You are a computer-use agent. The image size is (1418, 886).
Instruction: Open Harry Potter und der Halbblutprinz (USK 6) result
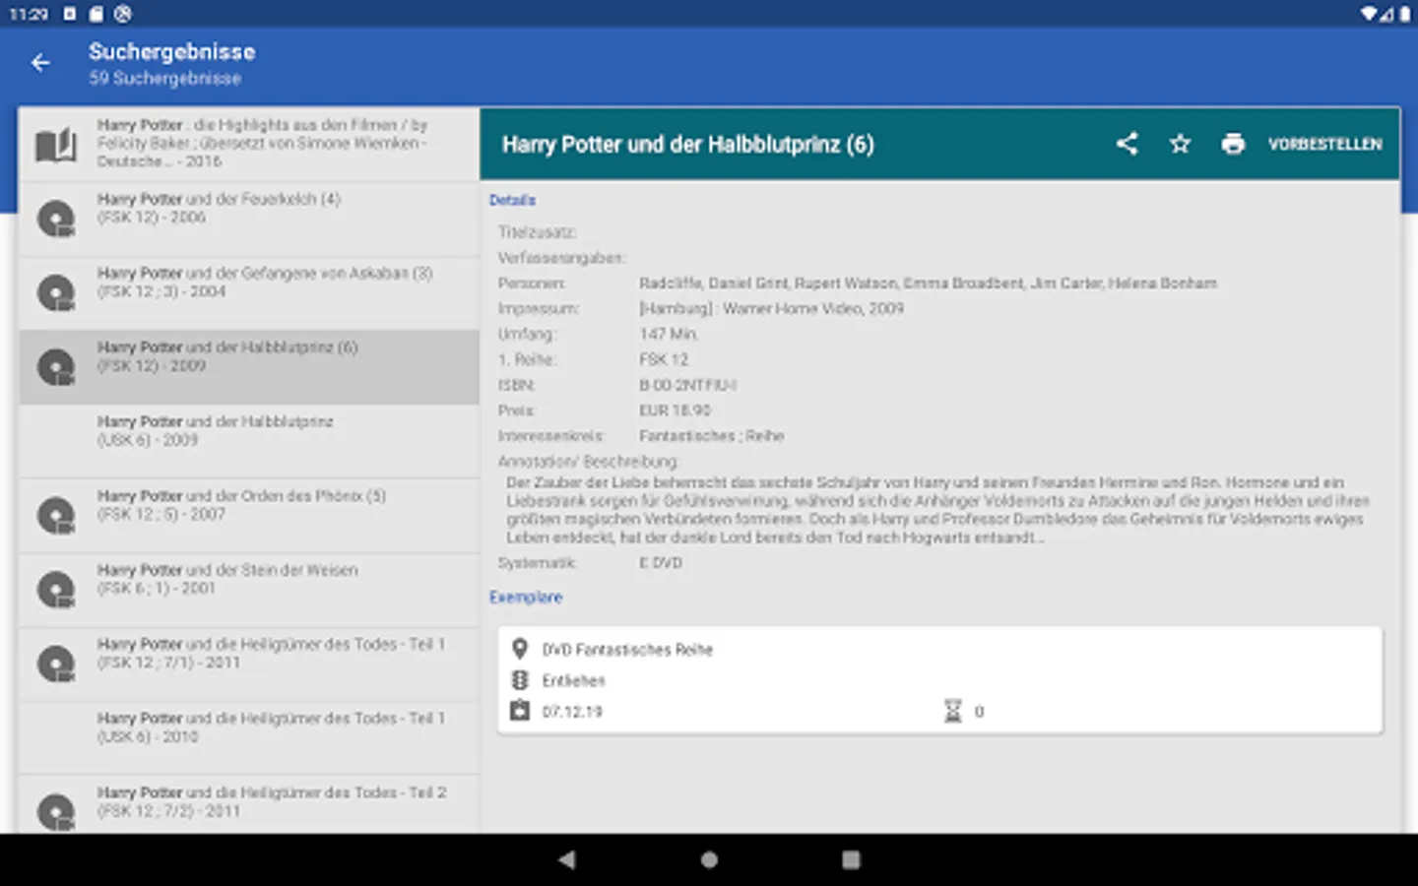click(x=249, y=442)
